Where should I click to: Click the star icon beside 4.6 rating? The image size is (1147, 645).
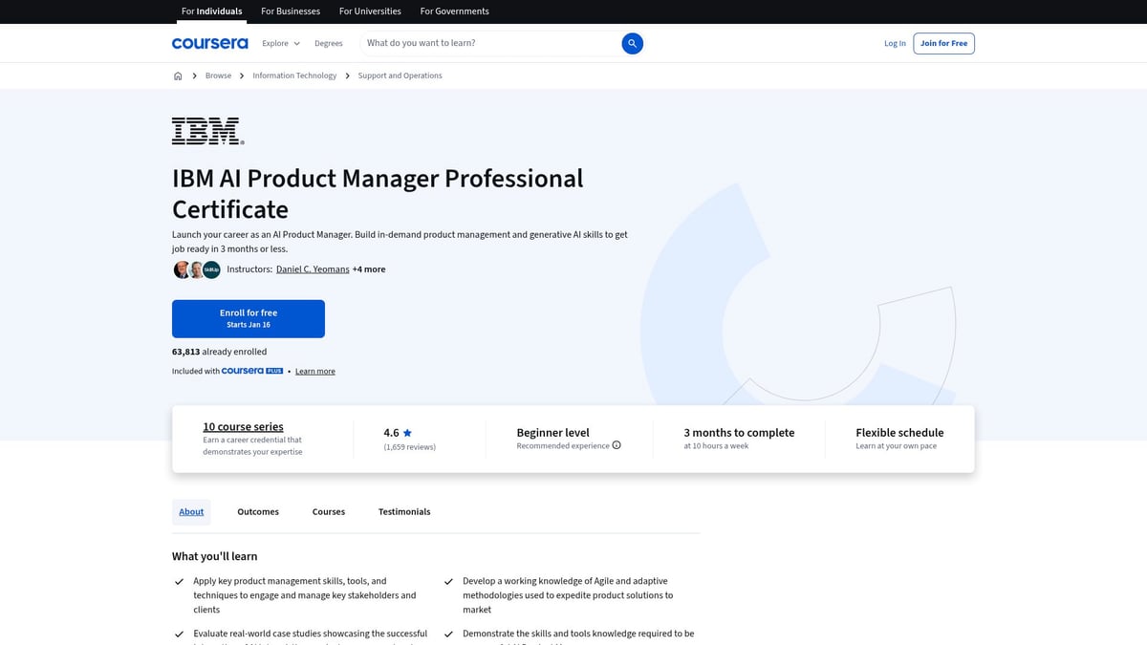tap(407, 433)
